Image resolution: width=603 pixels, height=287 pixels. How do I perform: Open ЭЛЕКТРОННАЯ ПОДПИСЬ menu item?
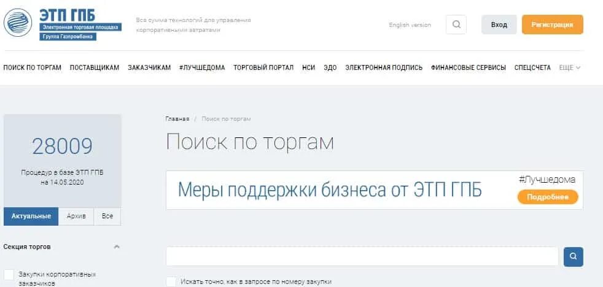[384, 67]
